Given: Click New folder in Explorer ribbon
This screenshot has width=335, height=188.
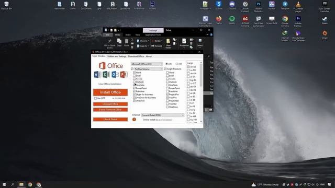Looking at the screenshot, I should coord(168,43).
